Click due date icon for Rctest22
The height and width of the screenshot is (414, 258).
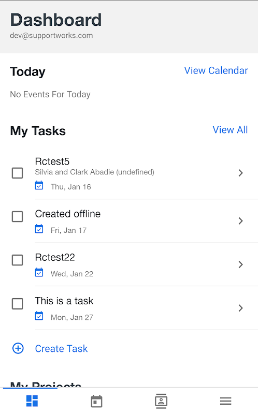39,273
